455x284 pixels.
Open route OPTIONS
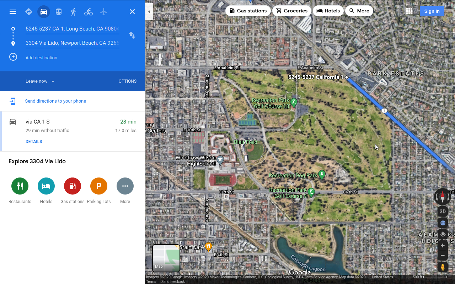click(128, 81)
